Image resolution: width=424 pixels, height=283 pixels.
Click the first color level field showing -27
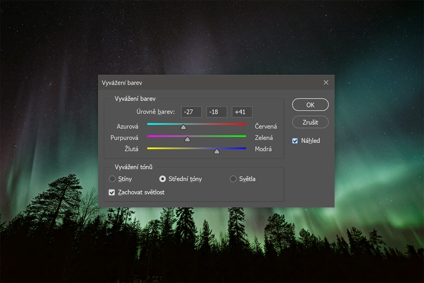coord(192,112)
